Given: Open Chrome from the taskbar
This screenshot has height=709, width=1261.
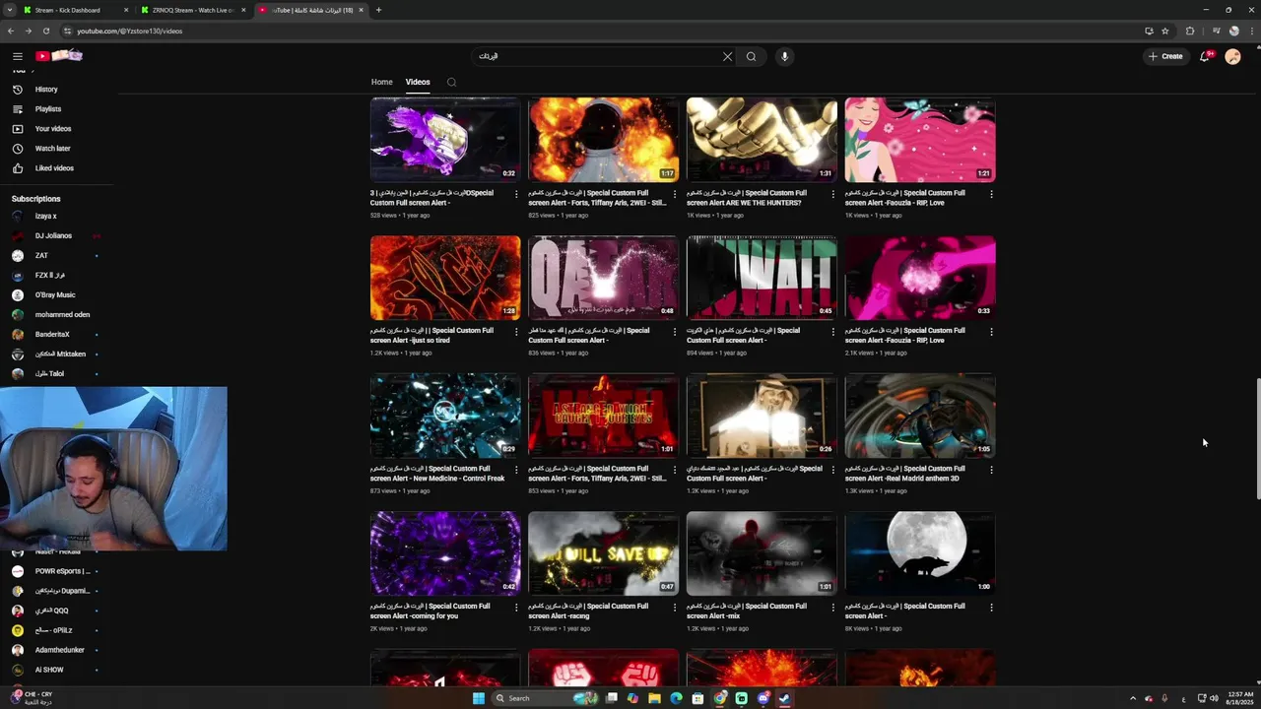Looking at the screenshot, I should 719,698.
